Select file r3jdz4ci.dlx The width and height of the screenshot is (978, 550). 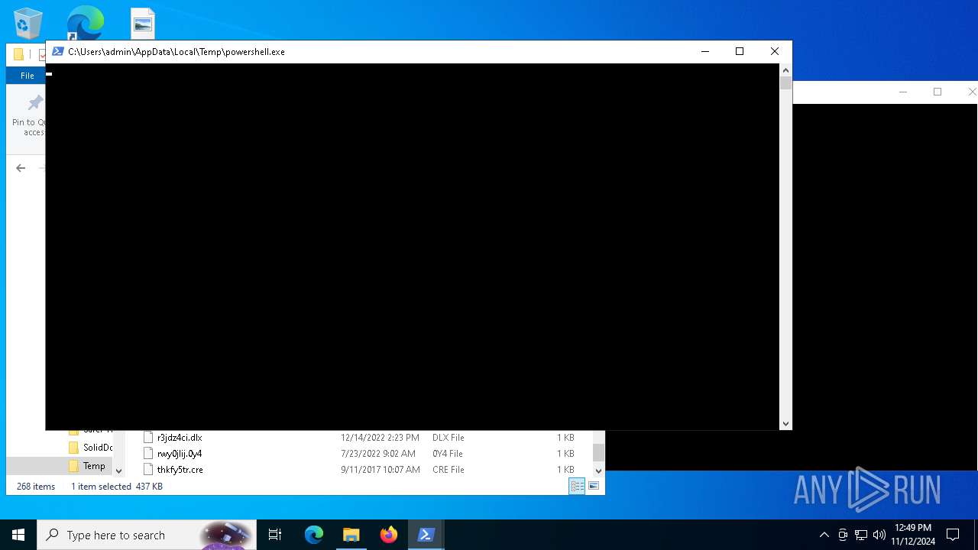coord(180,438)
